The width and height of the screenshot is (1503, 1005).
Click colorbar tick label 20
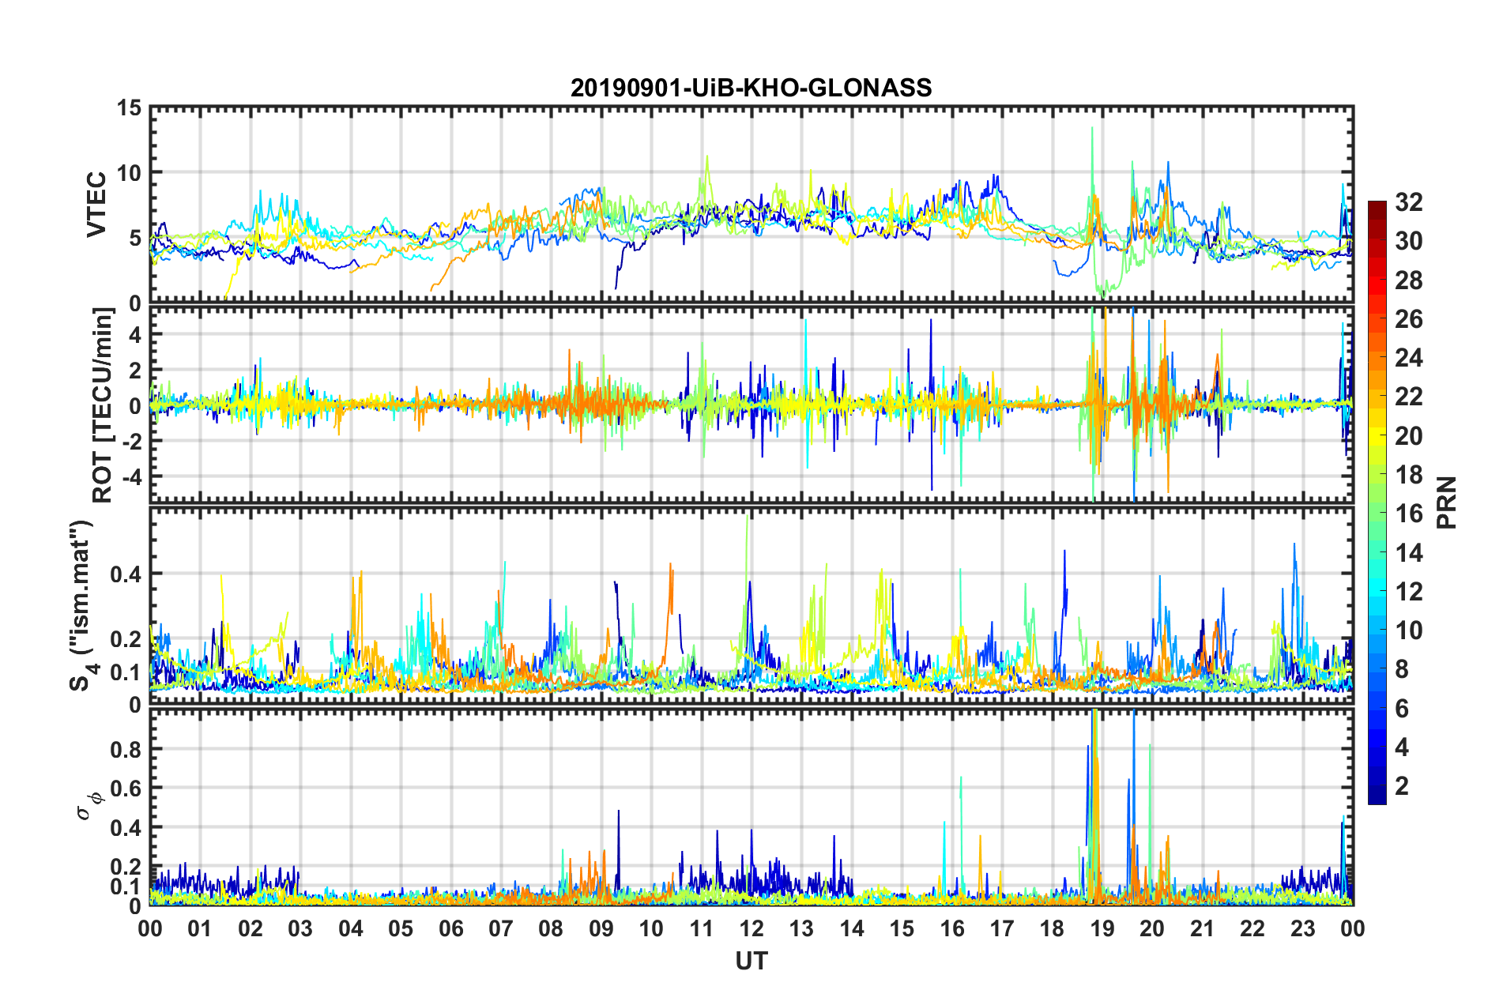tap(1408, 436)
